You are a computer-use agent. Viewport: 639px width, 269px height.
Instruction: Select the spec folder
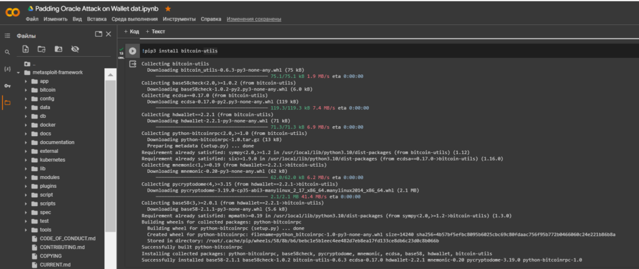click(x=45, y=212)
